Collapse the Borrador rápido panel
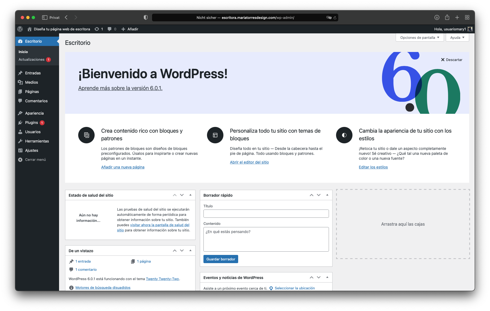 click(327, 195)
